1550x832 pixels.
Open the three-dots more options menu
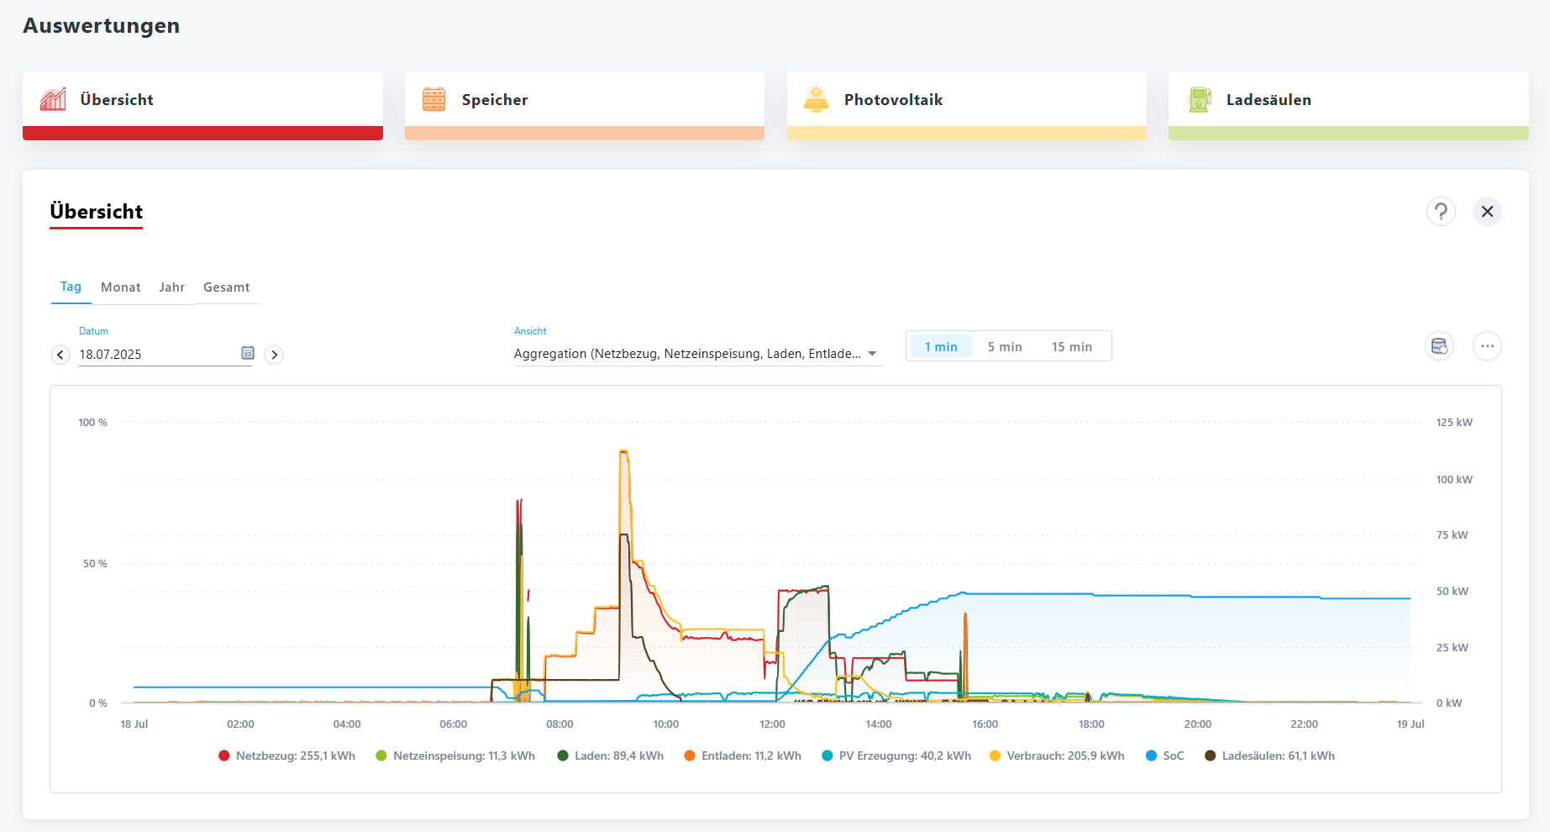tap(1487, 346)
